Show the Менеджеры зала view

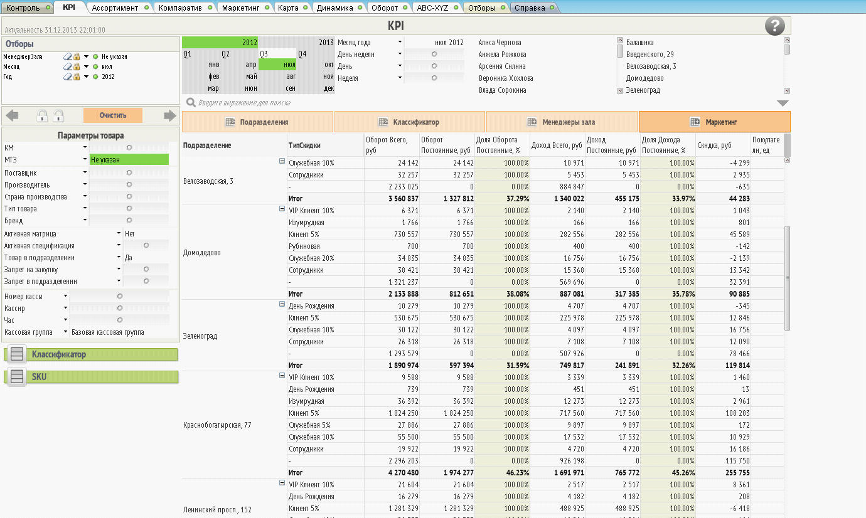[x=562, y=122]
